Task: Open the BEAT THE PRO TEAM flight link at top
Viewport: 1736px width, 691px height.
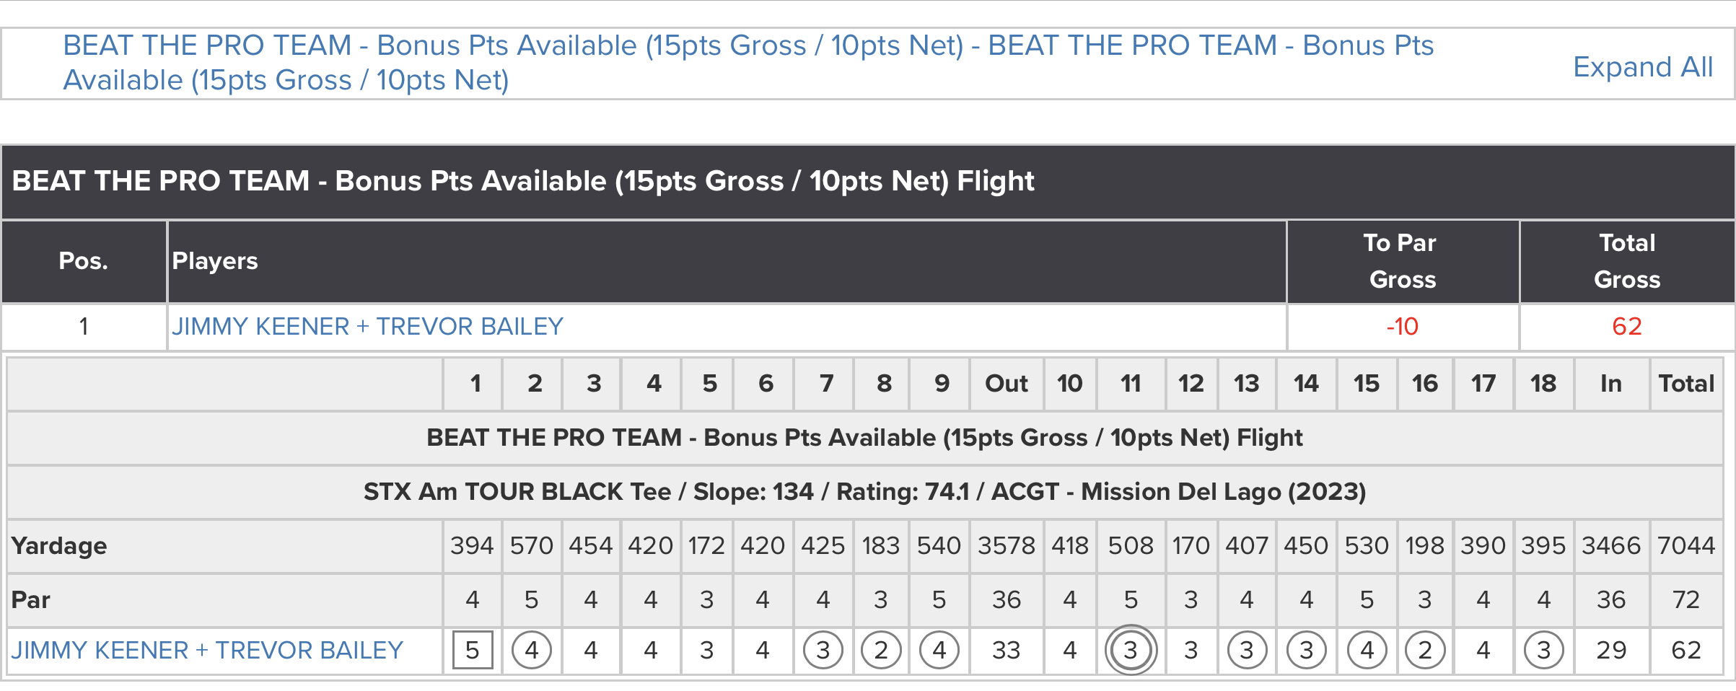Action: 748,63
